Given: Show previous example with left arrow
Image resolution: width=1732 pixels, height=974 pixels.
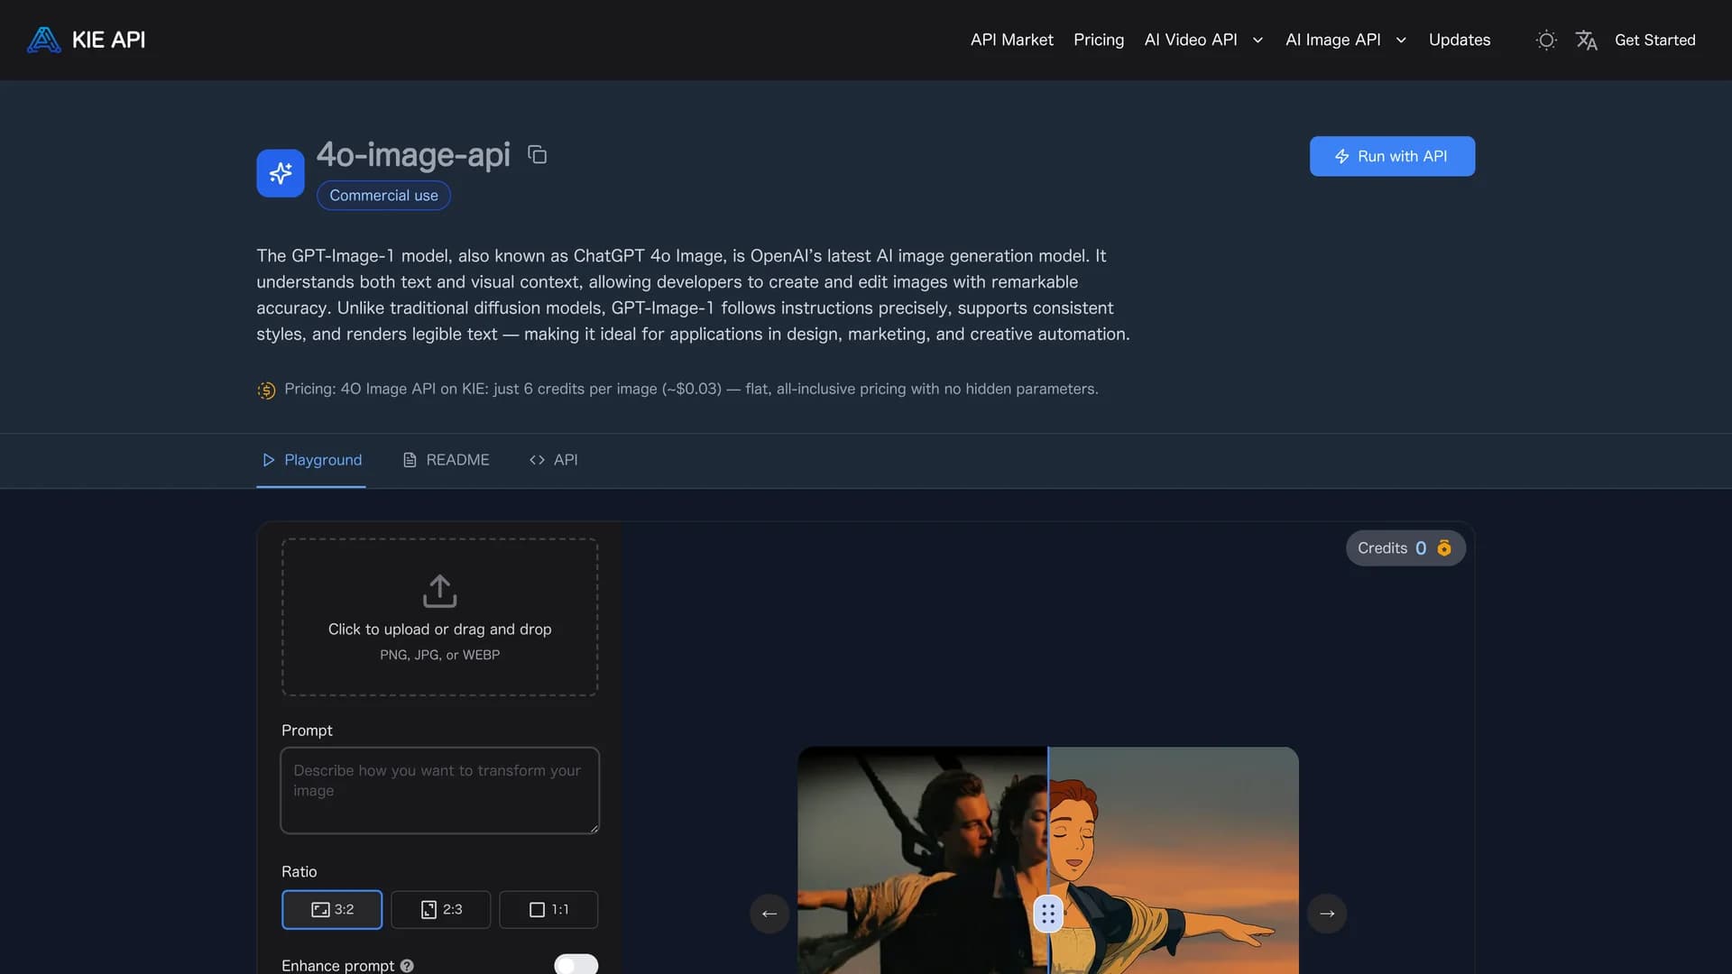Looking at the screenshot, I should click(769, 914).
